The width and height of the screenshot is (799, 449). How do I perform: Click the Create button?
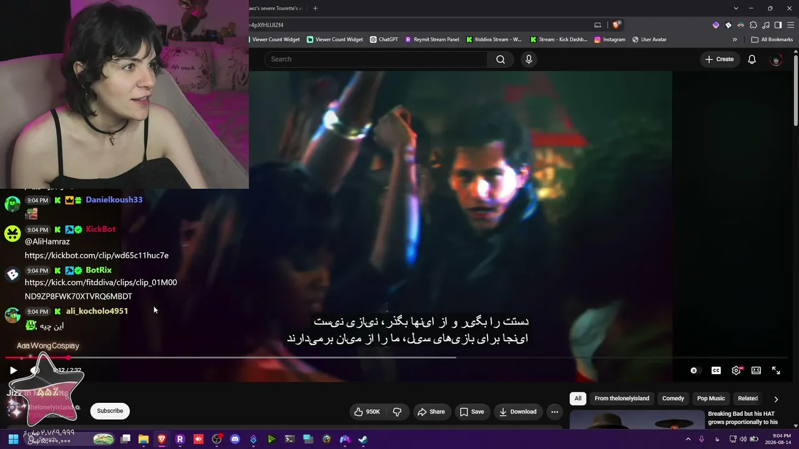[x=719, y=59]
